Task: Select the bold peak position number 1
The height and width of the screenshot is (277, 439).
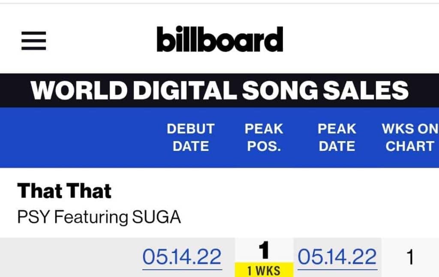Action: point(264,250)
